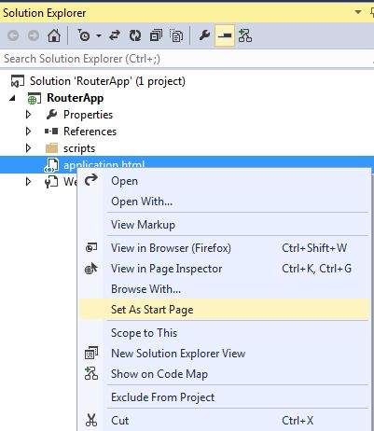This screenshot has width=374, height=431.
Task: Click the New Solution Explorer View icon
Action: [91, 353]
